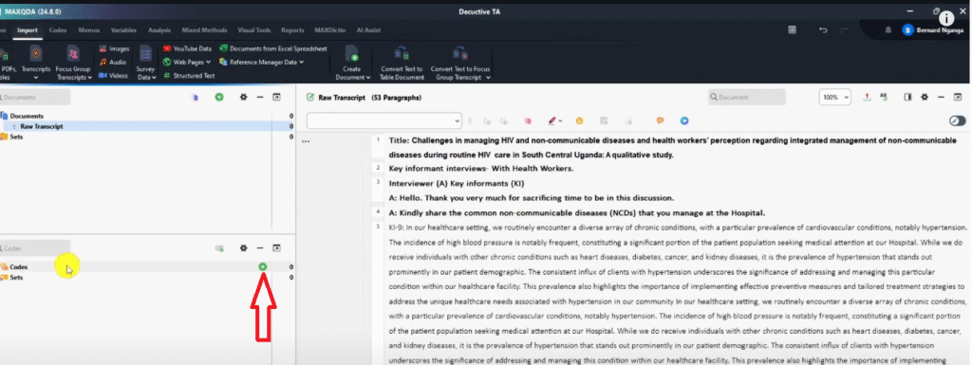Open Bernard Nganga user account

[x=933, y=29]
